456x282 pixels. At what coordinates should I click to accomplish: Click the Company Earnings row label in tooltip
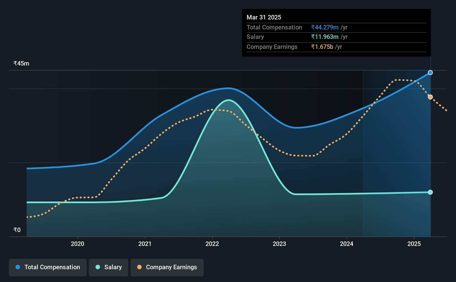pyautogui.click(x=272, y=47)
